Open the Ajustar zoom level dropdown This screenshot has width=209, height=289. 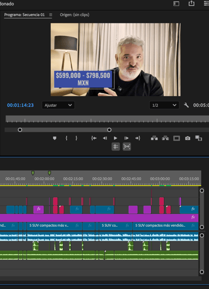click(x=59, y=105)
